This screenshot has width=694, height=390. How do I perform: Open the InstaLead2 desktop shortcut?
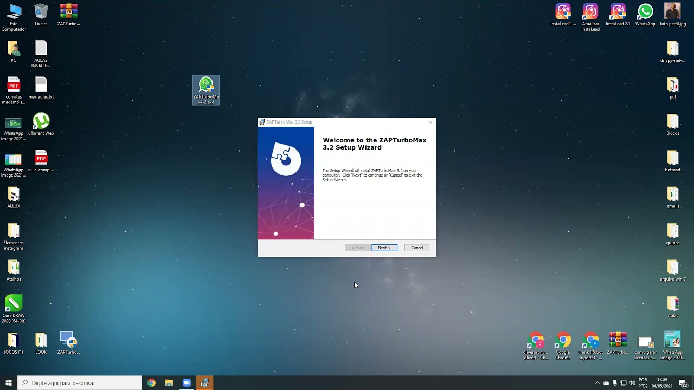(x=563, y=15)
